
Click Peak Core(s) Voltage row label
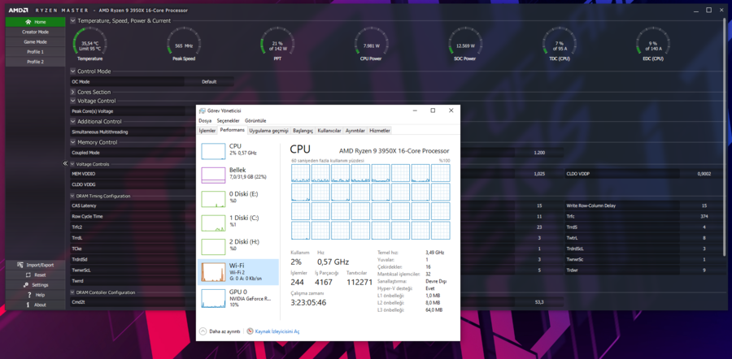click(93, 111)
